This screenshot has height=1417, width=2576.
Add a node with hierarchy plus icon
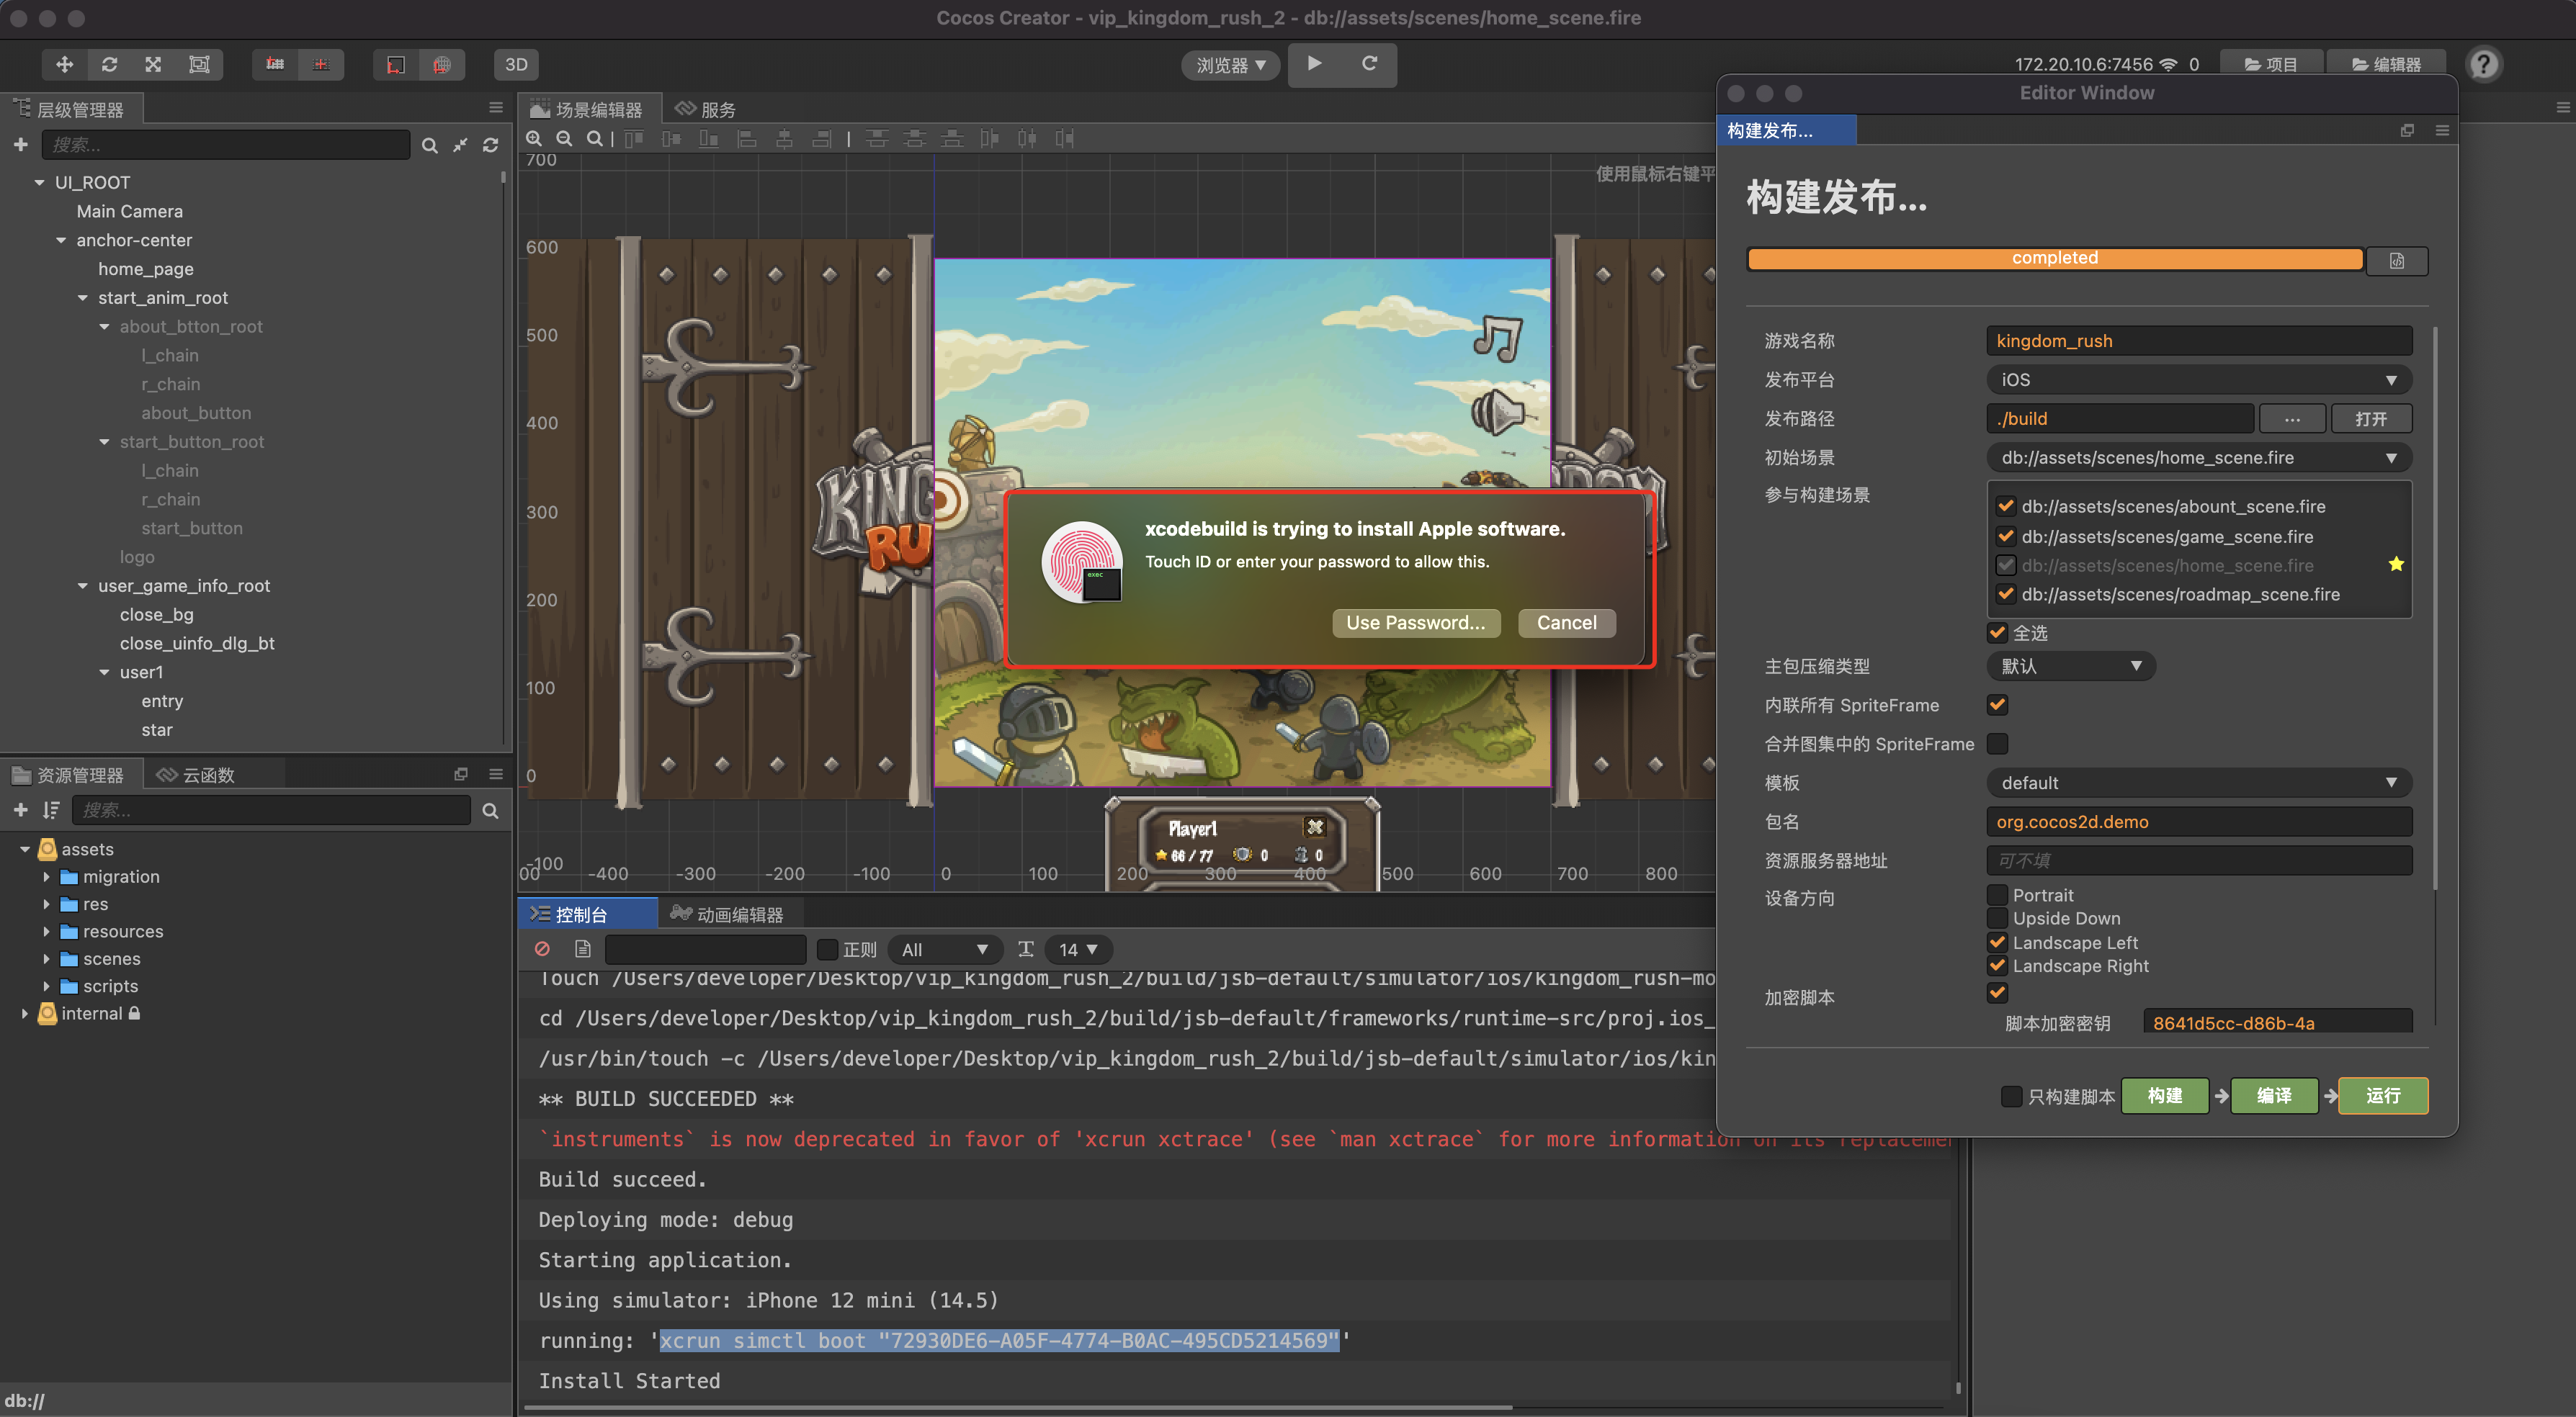click(x=20, y=145)
